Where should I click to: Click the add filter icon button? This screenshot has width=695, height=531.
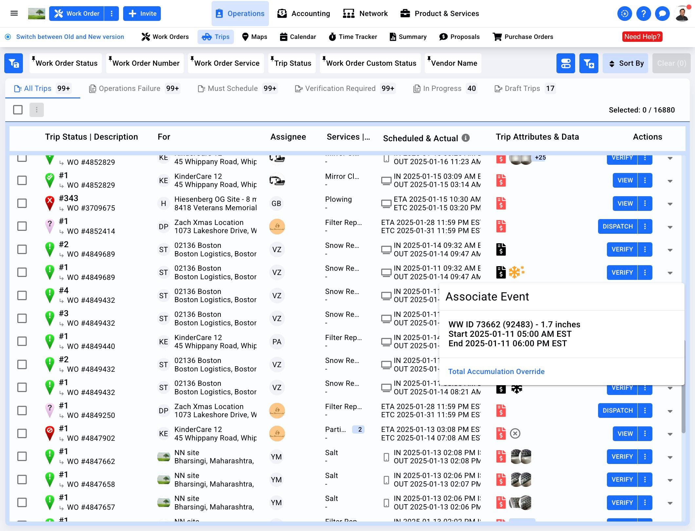[589, 63]
